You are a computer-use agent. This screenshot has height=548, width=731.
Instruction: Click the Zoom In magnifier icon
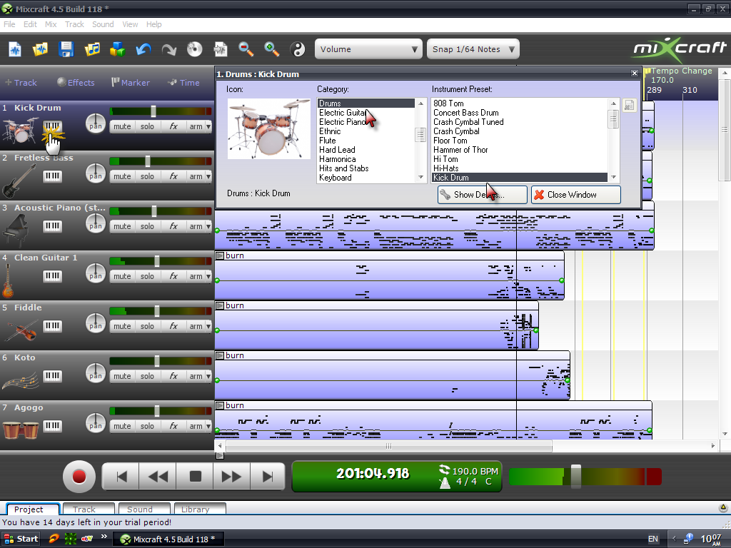pos(271,49)
